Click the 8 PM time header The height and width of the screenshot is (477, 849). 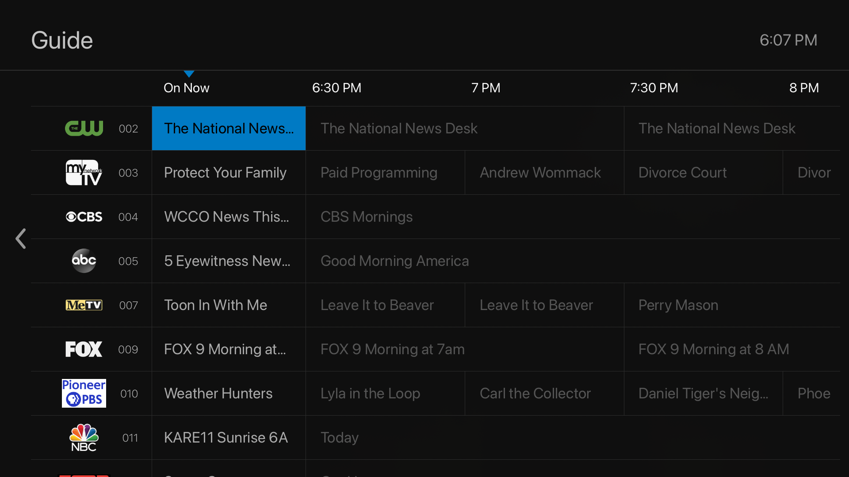tap(804, 88)
